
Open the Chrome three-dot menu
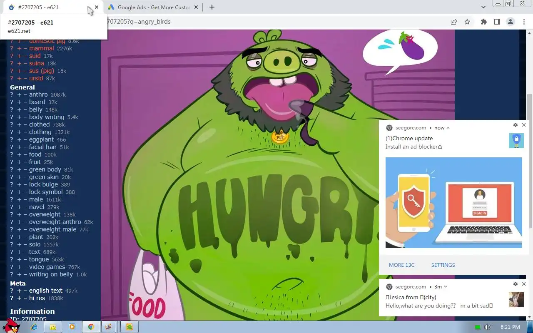pyautogui.click(x=524, y=22)
